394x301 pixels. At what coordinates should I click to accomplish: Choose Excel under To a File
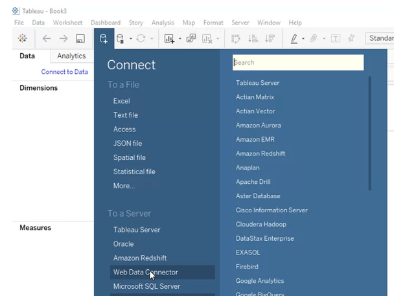click(x=121, y=101)
